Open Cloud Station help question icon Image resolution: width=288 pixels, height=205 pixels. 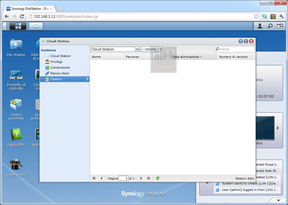[240, 41]
